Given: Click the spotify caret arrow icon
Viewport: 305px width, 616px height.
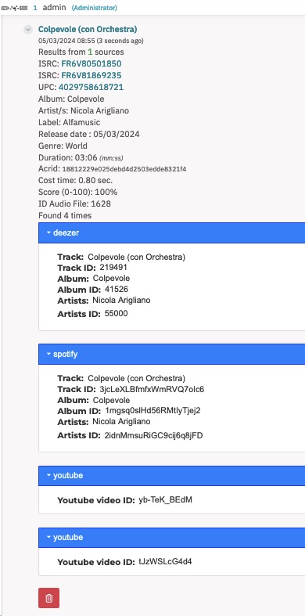Looking at the screenshot, I should click(48, 354).
